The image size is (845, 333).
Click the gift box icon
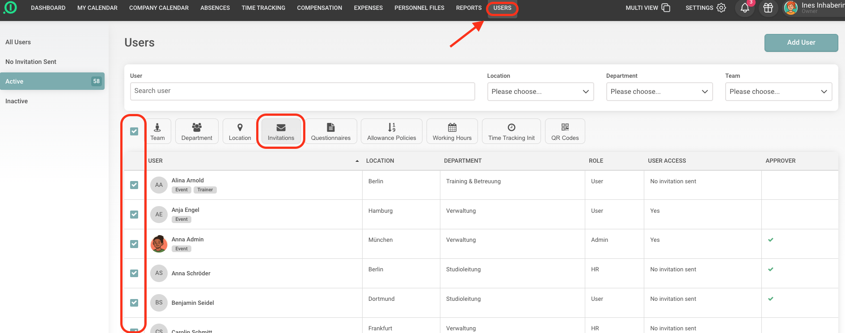(768, 8)
